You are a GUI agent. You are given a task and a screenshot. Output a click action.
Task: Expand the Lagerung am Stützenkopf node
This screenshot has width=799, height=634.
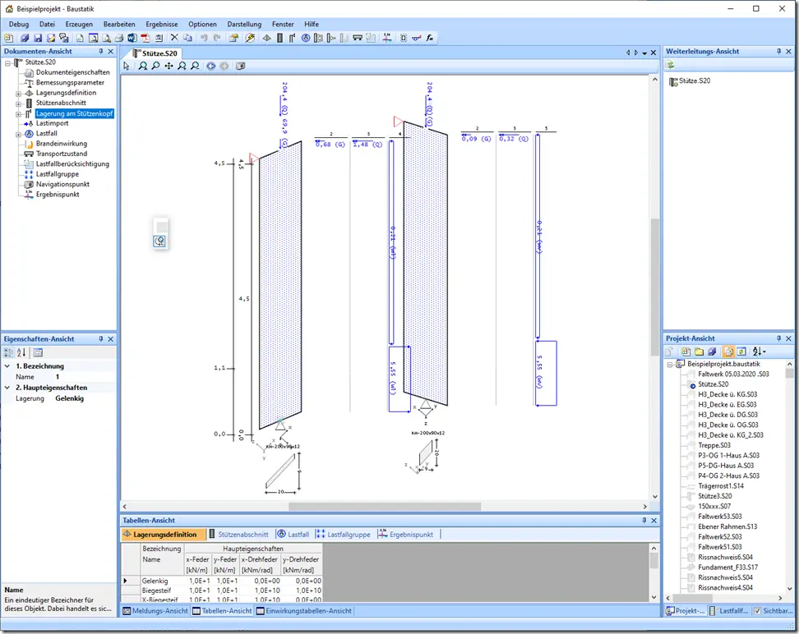coord(18,114)
